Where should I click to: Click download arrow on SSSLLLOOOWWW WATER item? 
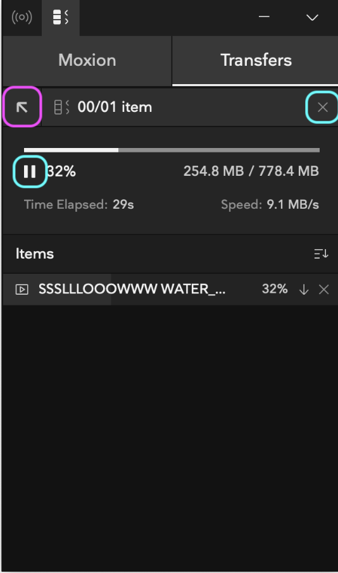pyautogui.click(x=304, y=290)
